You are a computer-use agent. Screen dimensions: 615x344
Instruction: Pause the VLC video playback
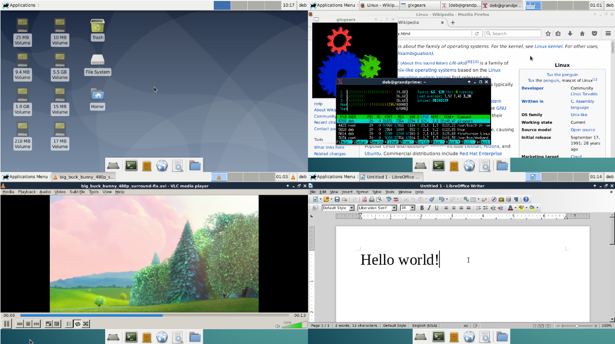[x=7, y=323]
